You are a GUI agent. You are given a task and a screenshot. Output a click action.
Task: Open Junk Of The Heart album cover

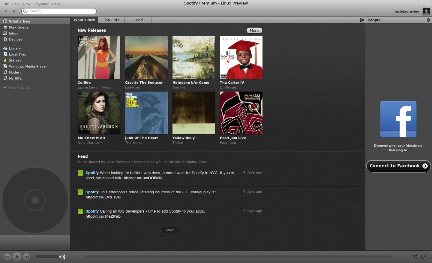(146, 113)
